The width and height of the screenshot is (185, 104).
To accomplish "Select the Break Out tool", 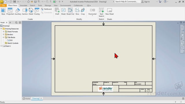I will coord(70,11).
